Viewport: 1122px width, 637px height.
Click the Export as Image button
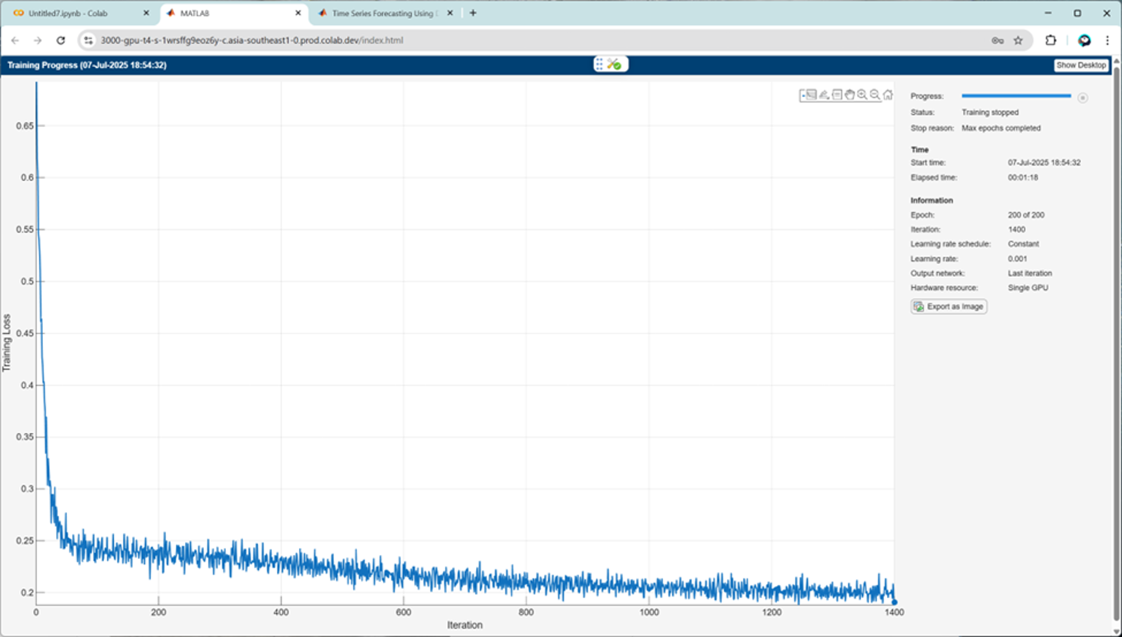click(x=949, y=307)
